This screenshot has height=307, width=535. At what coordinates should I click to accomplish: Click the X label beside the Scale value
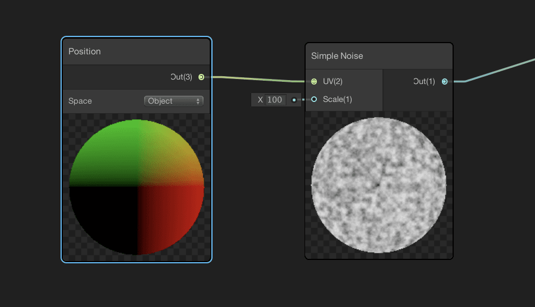(x=260, y=100)
